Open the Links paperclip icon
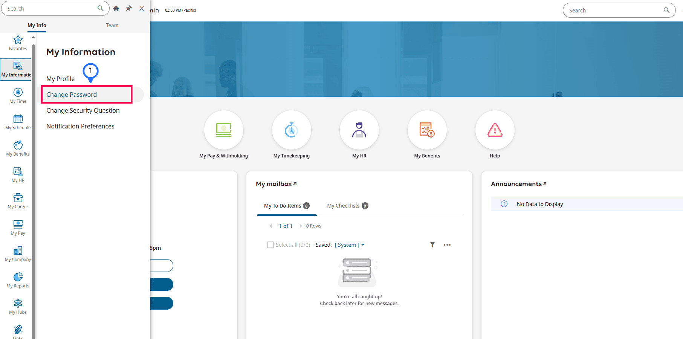Screen dimensions: 683x339 coord(18,330)
